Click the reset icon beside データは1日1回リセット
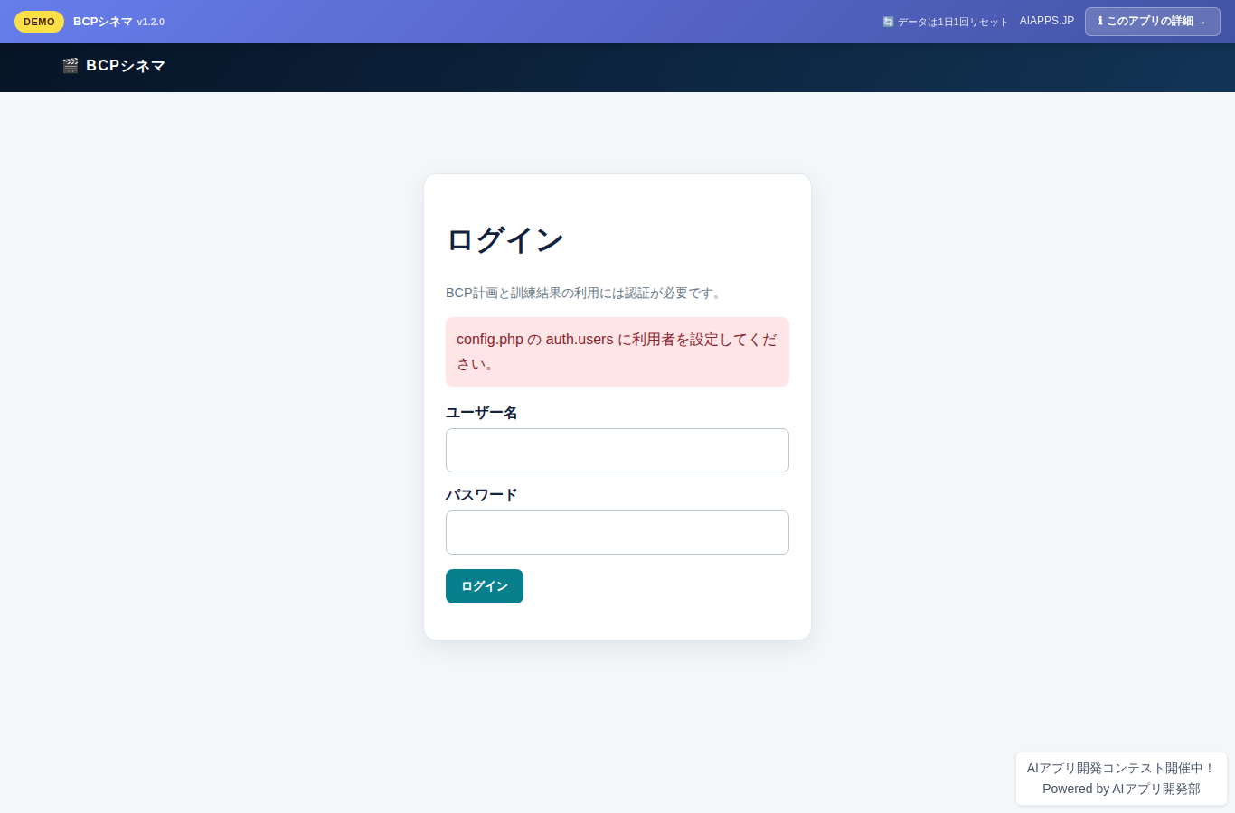1235x813 pixels. [888, 22]
